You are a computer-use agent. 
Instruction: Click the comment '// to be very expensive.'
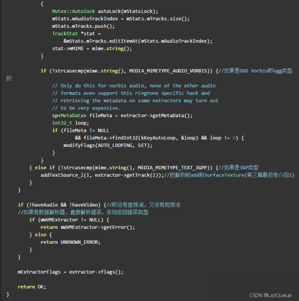point(86,108)
